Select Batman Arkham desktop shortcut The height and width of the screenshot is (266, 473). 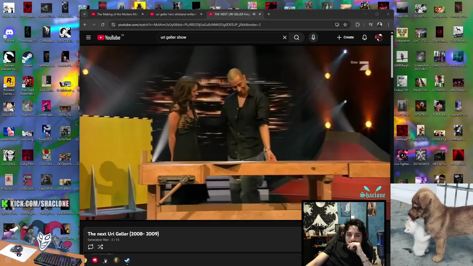point(9,61)
